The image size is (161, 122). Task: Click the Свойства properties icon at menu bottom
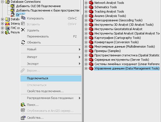click(x=23, y=118)
